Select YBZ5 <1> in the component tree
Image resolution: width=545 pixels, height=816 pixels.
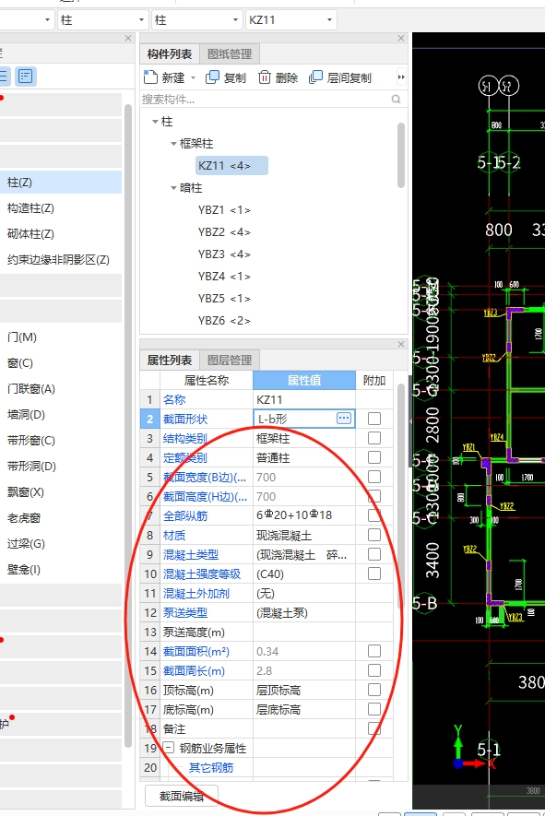click(x=224, y=298)
